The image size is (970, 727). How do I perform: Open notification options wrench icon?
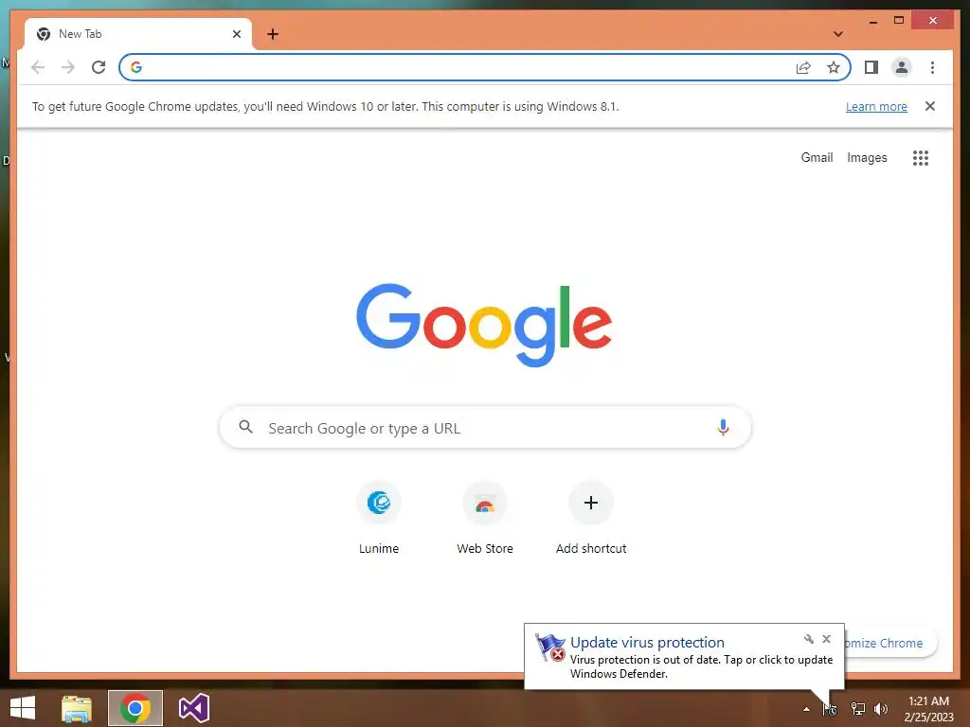point(809,639)
